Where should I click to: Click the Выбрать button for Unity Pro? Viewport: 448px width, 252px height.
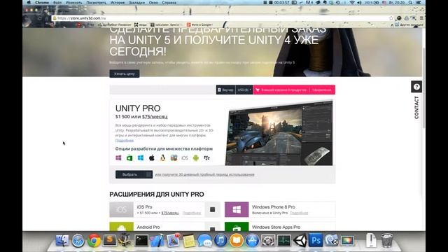click(x=134, y=174)
